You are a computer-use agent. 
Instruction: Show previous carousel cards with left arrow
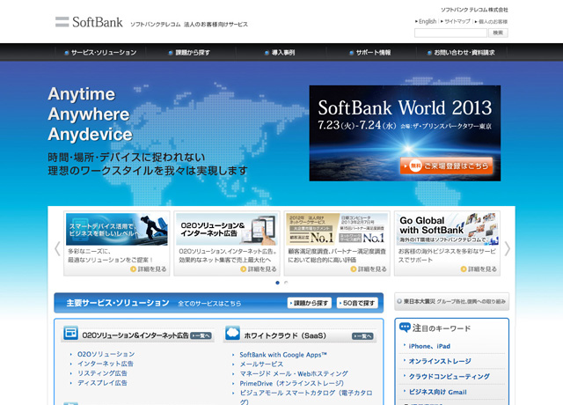(x=57, y=248)
